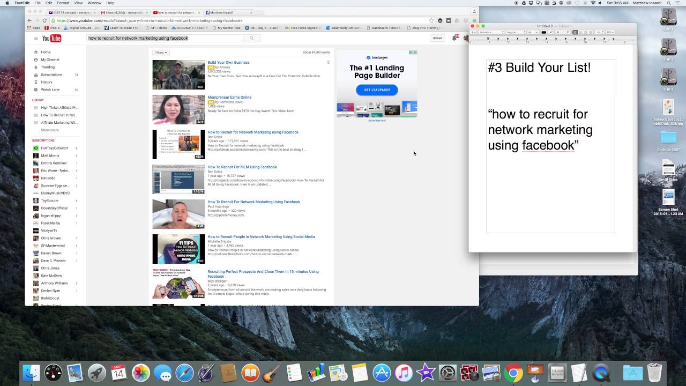
Task: Open Finder from the Dock
Action: [31, 372]
